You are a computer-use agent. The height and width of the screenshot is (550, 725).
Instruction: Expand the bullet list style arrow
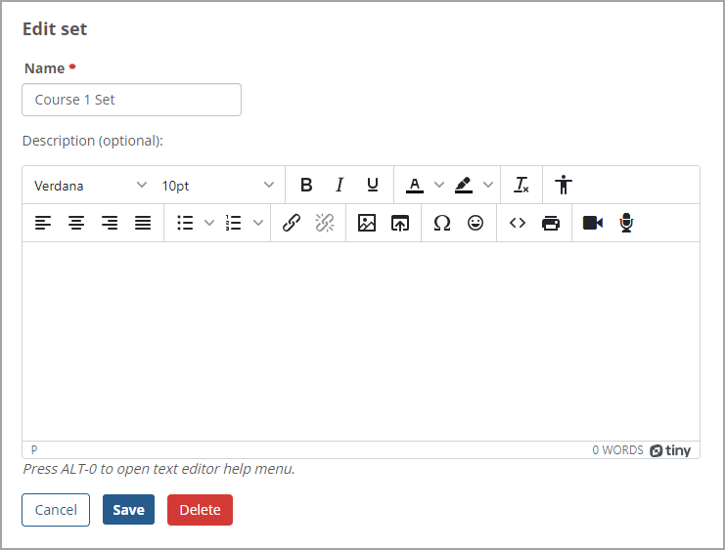(208, 223)
